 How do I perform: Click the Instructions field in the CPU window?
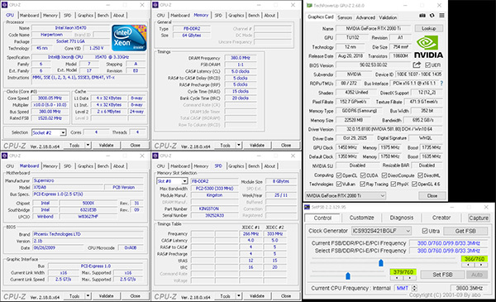(89, 79)
